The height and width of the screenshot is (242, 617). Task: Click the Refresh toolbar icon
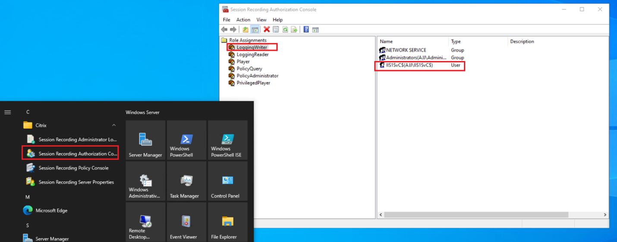tap(285, 30)
